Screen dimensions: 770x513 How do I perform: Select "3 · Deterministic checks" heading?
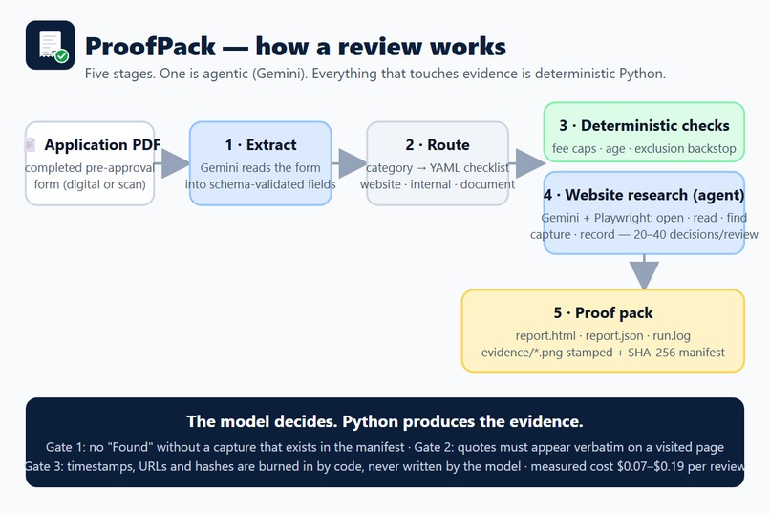(644, 126)
